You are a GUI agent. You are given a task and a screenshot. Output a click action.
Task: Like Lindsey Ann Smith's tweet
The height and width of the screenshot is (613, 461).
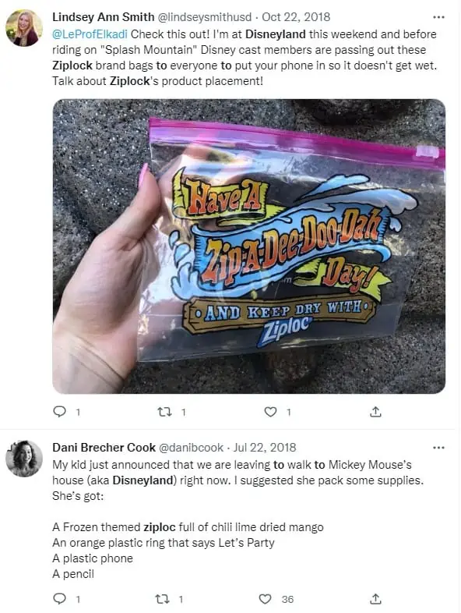pos(270,412)
